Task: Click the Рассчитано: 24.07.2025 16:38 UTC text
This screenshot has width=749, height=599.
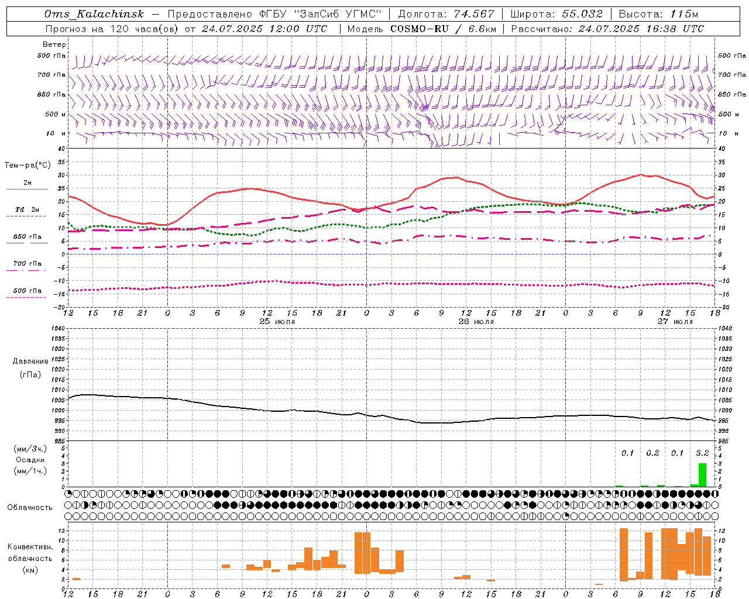Action: coord(607,29)
